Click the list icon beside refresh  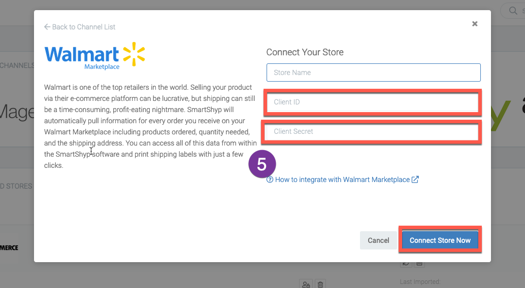click(x=419, y=264)
